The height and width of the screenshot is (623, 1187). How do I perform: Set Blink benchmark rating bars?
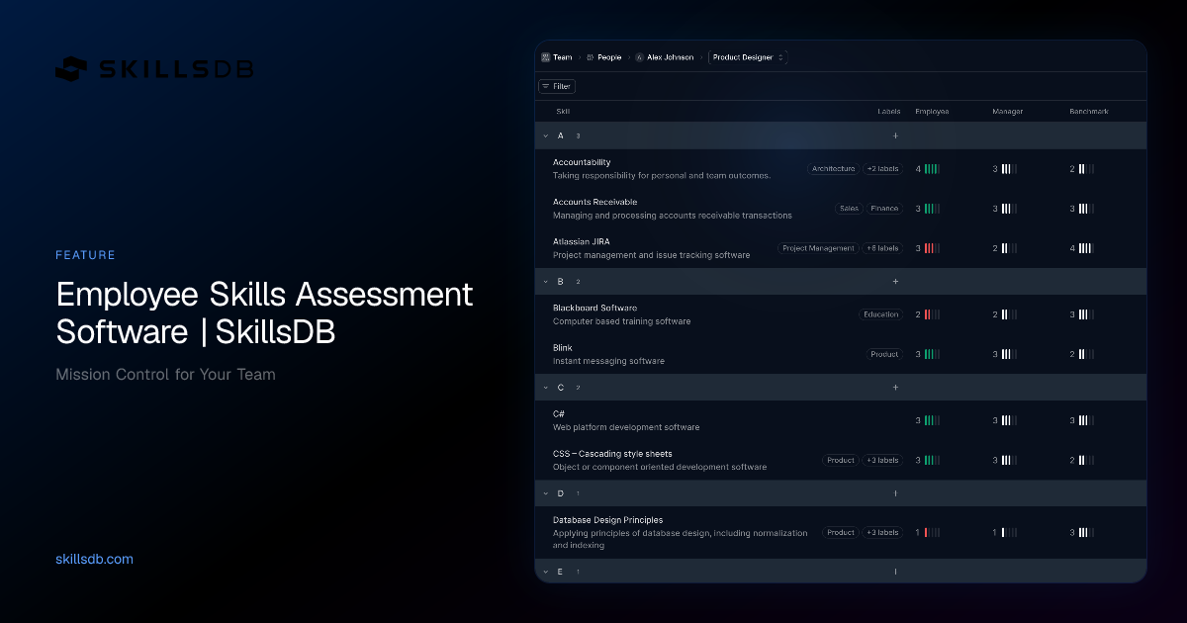click(x=1086, y=354)
